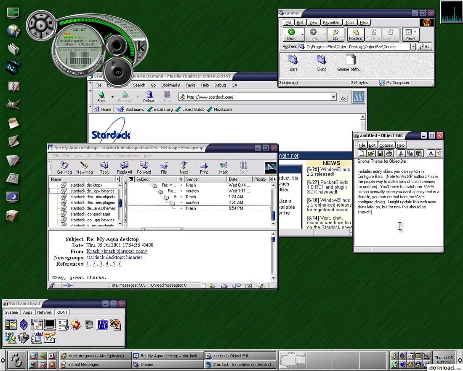Switch to Network tab in Tab Launchpad
The height and width of the screenshot is (371, 463).
click(x=45, y=312)
